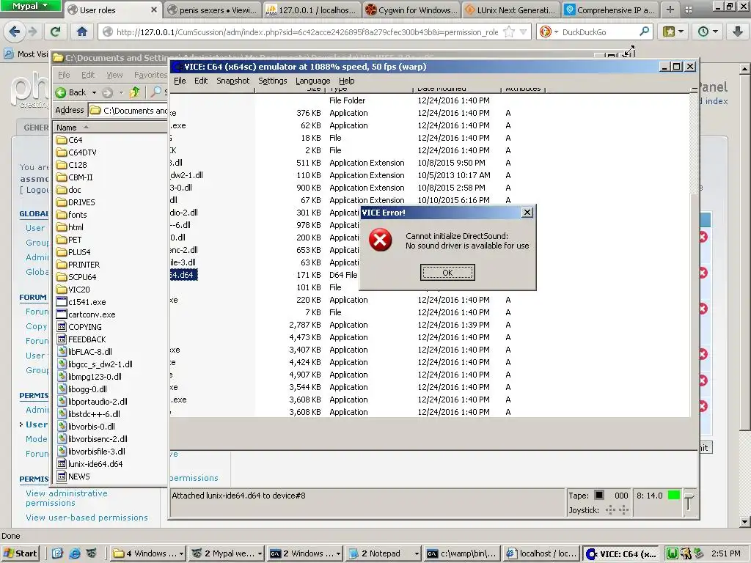Click View user-based permissions link
The image size is (751, 563).
pos(87,518)
